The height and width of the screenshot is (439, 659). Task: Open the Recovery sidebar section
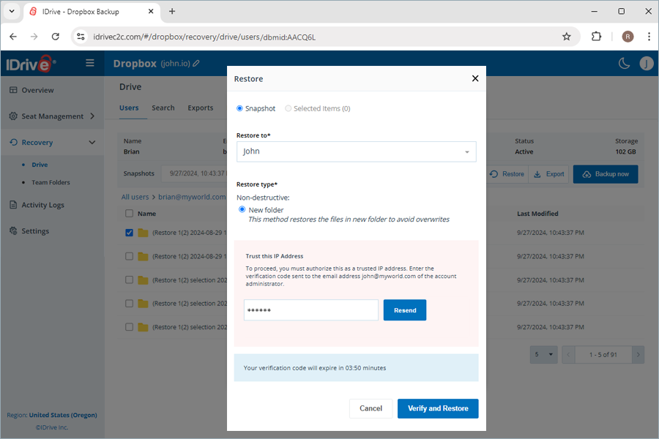point(37,143)
